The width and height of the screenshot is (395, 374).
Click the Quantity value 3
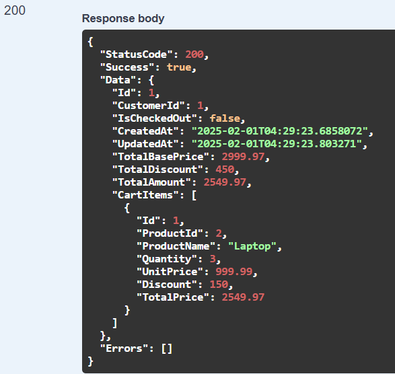coord(213,259)
